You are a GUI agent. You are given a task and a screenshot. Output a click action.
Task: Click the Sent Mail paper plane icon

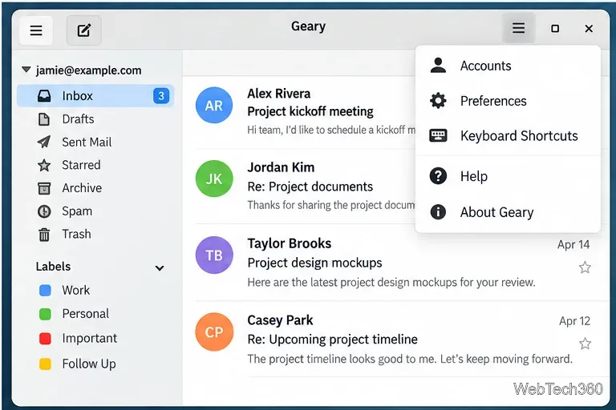click(x=44, y=142)
